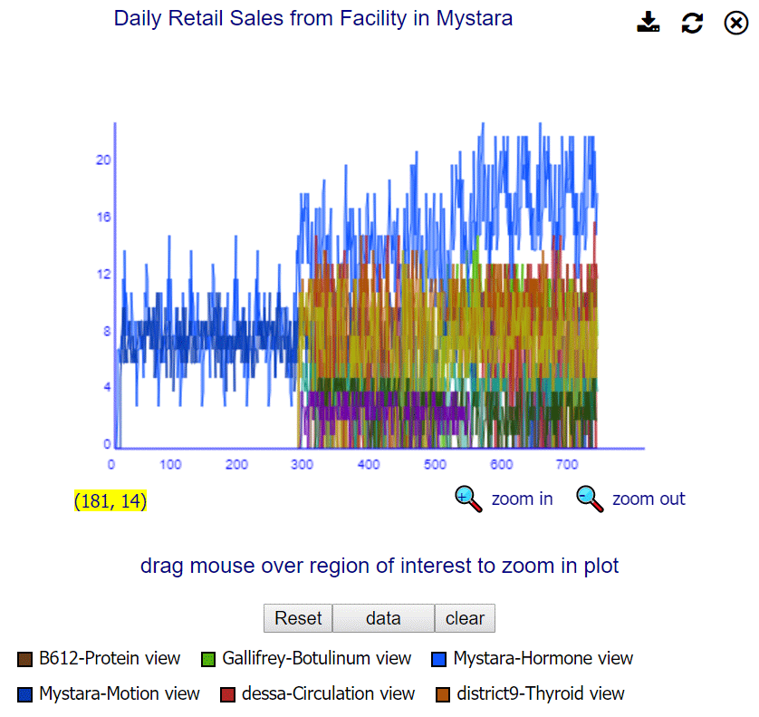
Task: Open the Gallifrey-Botulinum view legend label
Action: [x=317, y=658]
